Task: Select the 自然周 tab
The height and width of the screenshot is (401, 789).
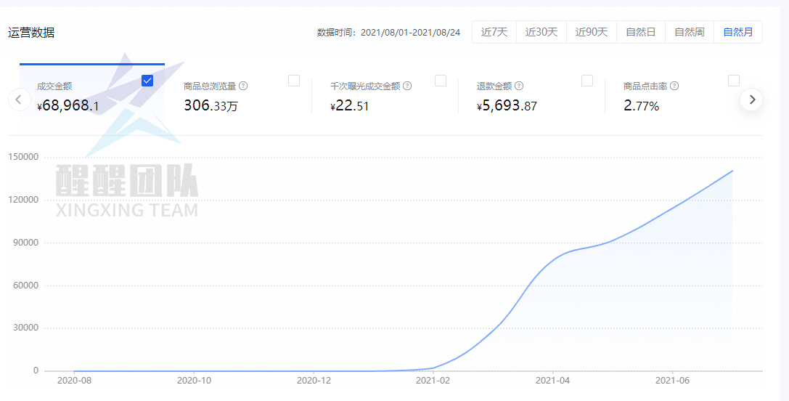Action: [x=690, y=32]
